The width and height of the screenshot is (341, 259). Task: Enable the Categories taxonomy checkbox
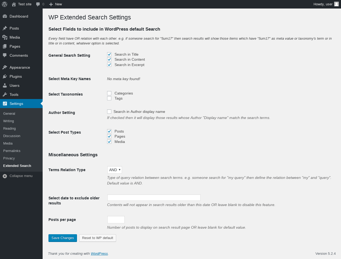[x=109, y=93]
